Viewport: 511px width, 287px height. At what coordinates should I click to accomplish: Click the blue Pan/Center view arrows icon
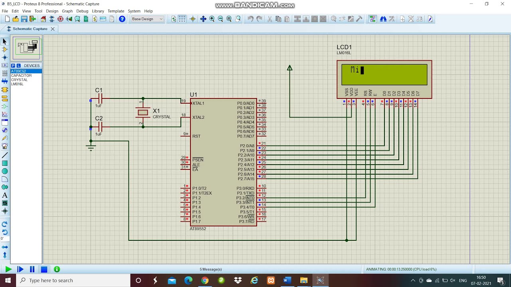point(203,19)
